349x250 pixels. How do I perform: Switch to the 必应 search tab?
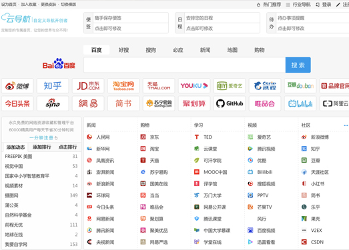point(178,50)
